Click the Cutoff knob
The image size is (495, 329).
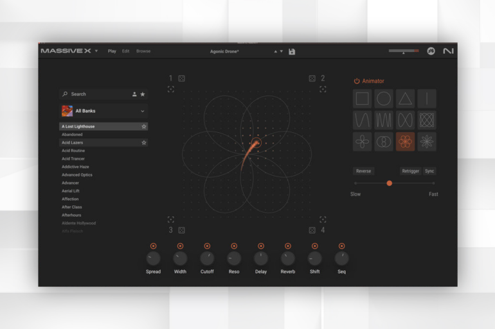click(207, 258)
